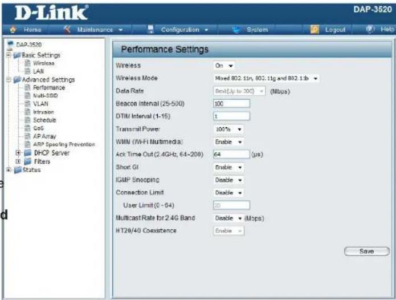
Task: Open the ARP Spoofing Prevention link
Action: 64,144
